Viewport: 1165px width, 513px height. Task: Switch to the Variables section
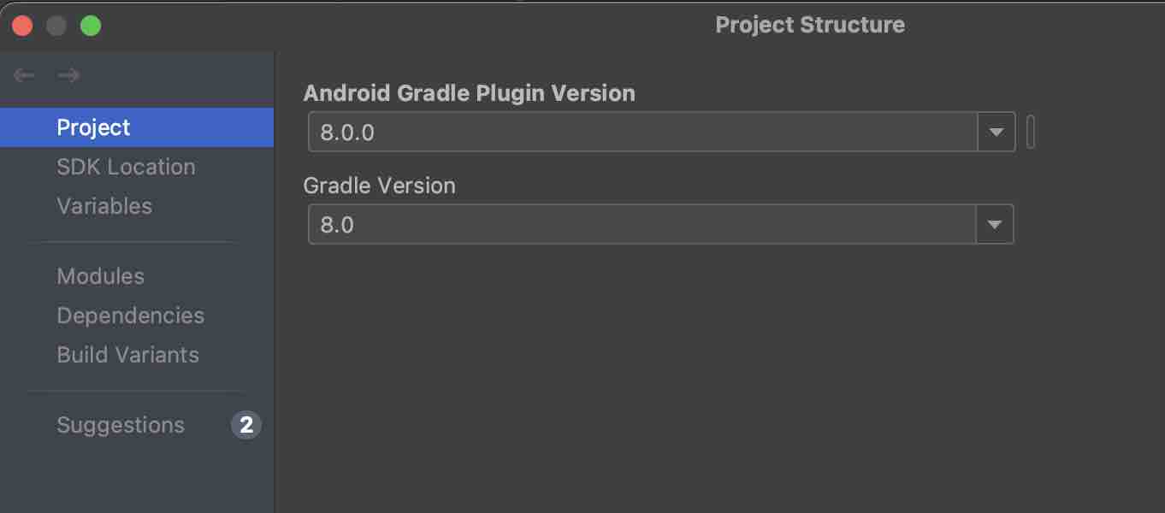(x=104, y=205)
